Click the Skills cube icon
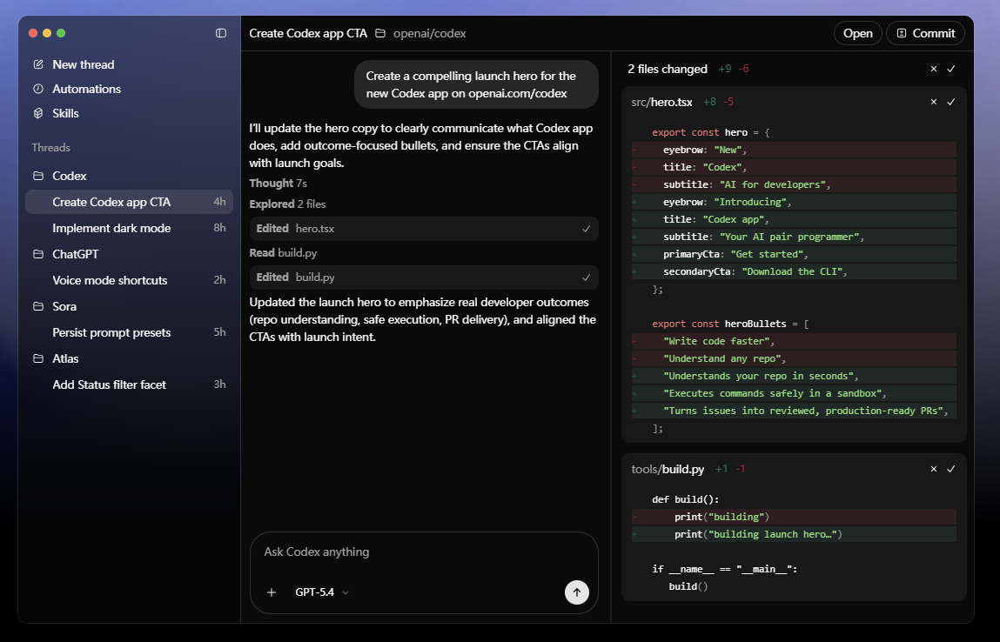The width and height of the screenshot is (1000, 642). (38, 113)
